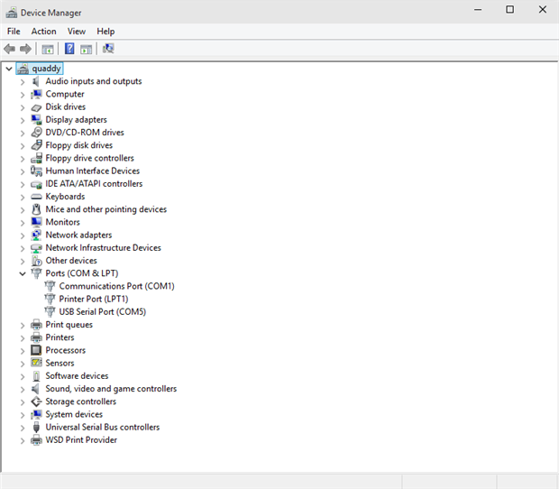Click the Network Infrastructure Devices icon
The height and width of the screenshot is (489, 559).
pyautogui.click(x=36, y=248)
